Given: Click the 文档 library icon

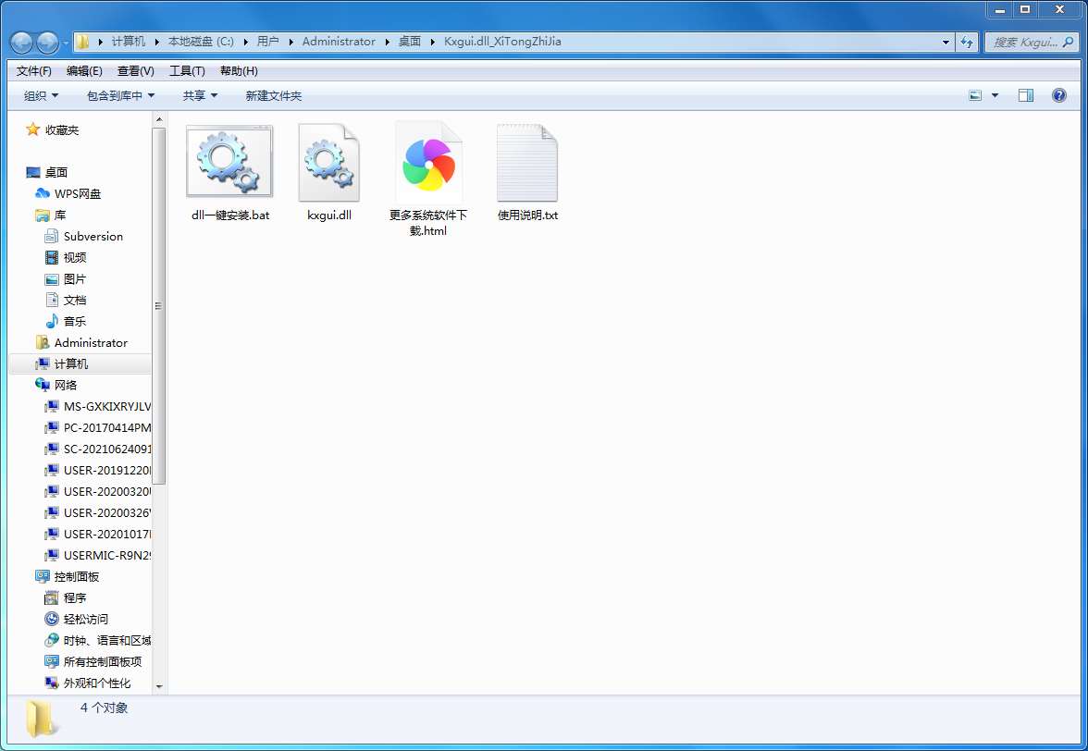Looking at the screenshot, I should point(52,300).
